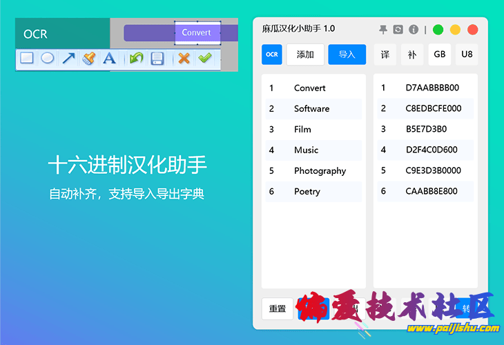Select the ellipse shape tool
The image size is (504, 345).
[x=47, y=59]
